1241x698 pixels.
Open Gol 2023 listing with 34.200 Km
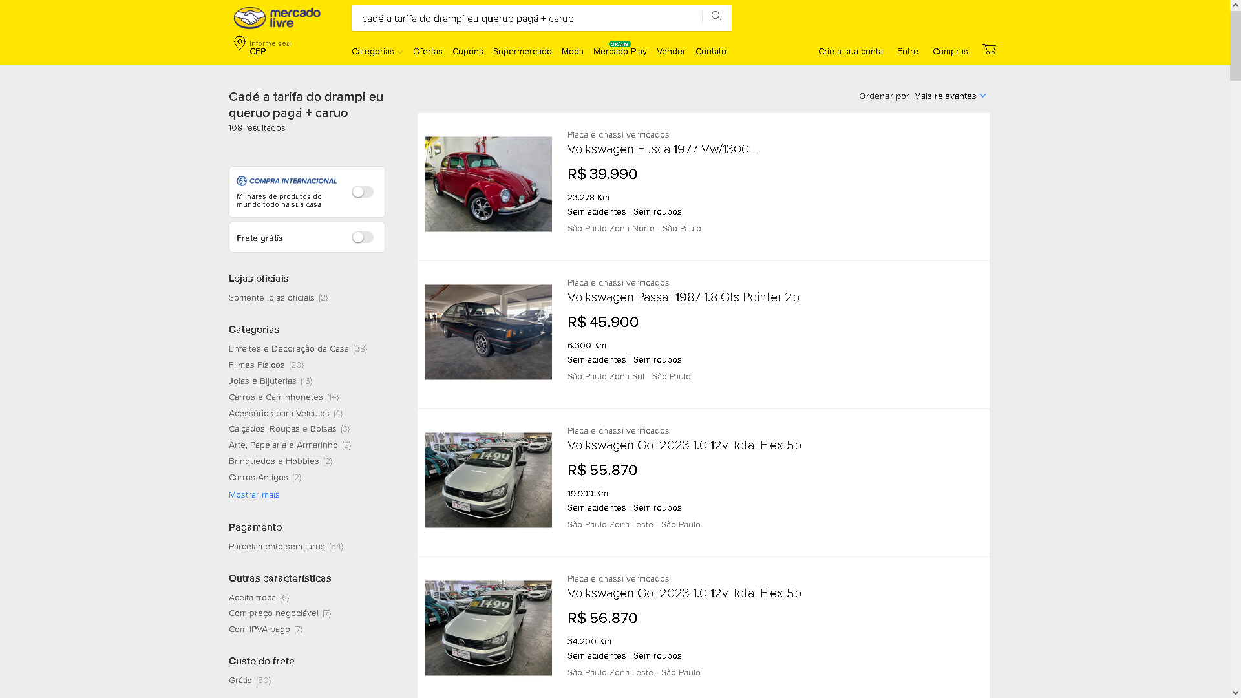(x=684, y=593)
